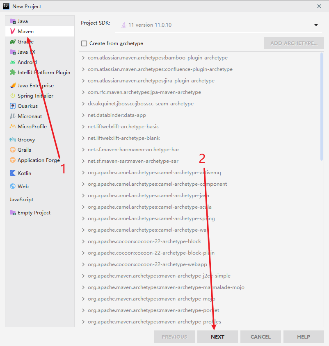Click the Micronaut mu icon

[x=13, y=116]
